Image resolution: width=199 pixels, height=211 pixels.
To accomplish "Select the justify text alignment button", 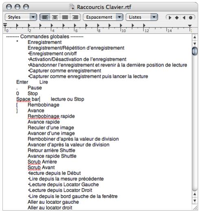I will (x=65, y=17).
